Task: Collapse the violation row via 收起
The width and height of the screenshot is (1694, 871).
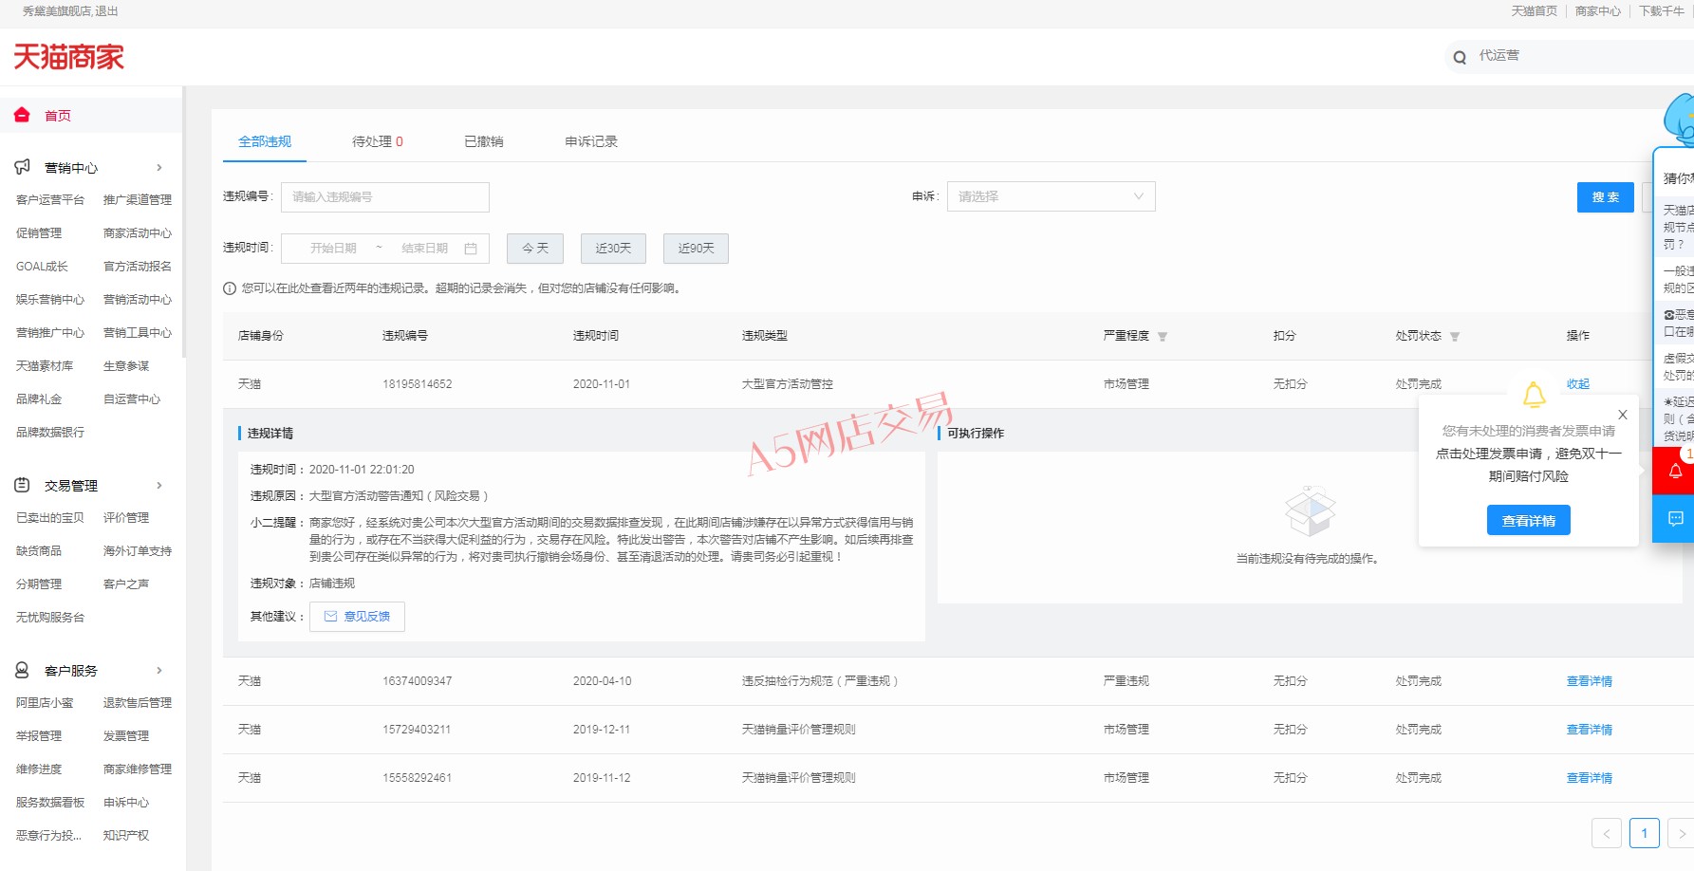Action: pos(1578,384)
